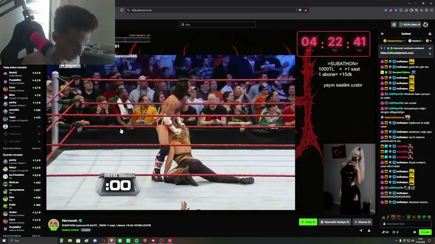This screenshot has width=435, height=244.
Task: Open the Kick shop icon in the header
Action: point(394,24)
